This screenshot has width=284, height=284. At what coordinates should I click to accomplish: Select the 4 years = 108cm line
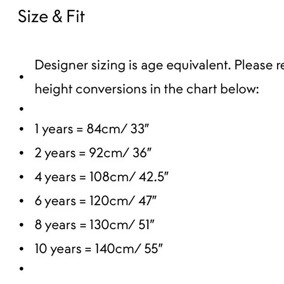(x=101, y=177)
